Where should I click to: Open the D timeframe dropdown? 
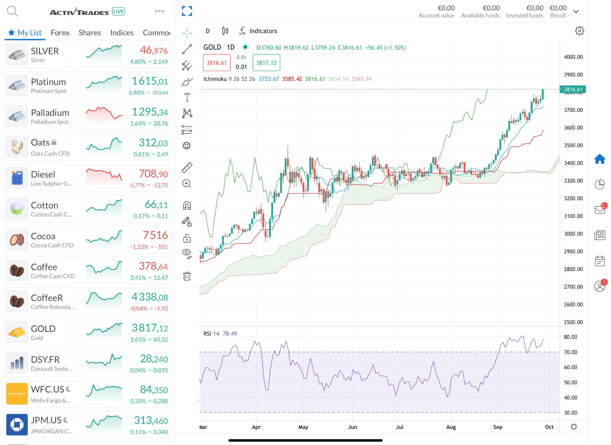click(208, 31)
